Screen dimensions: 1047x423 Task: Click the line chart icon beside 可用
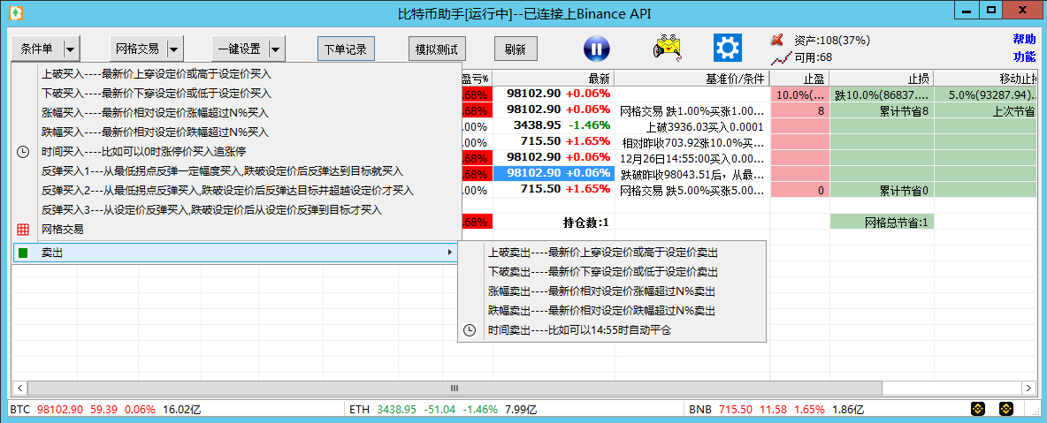[779, 58]
